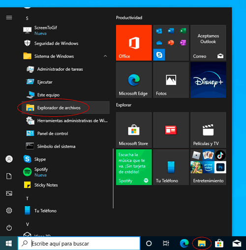246x250 pixels.
Task: Open the green Spotify tile
Action: pyautogui.click(x=134, y=167)
